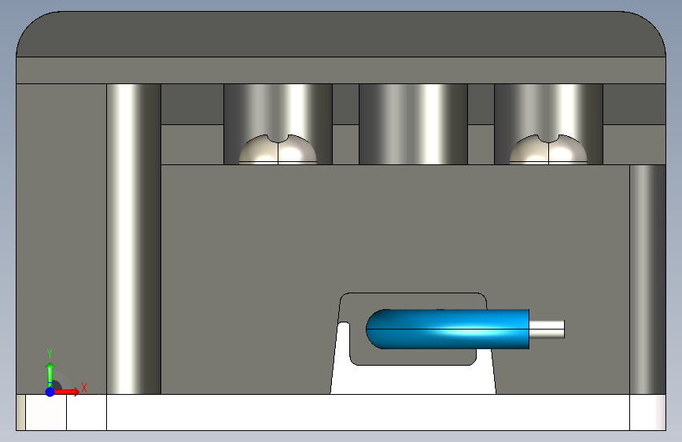The height and width of the screenshot is (442, 682).
Task: Select the tall vertical post on left
Action: 134,239
